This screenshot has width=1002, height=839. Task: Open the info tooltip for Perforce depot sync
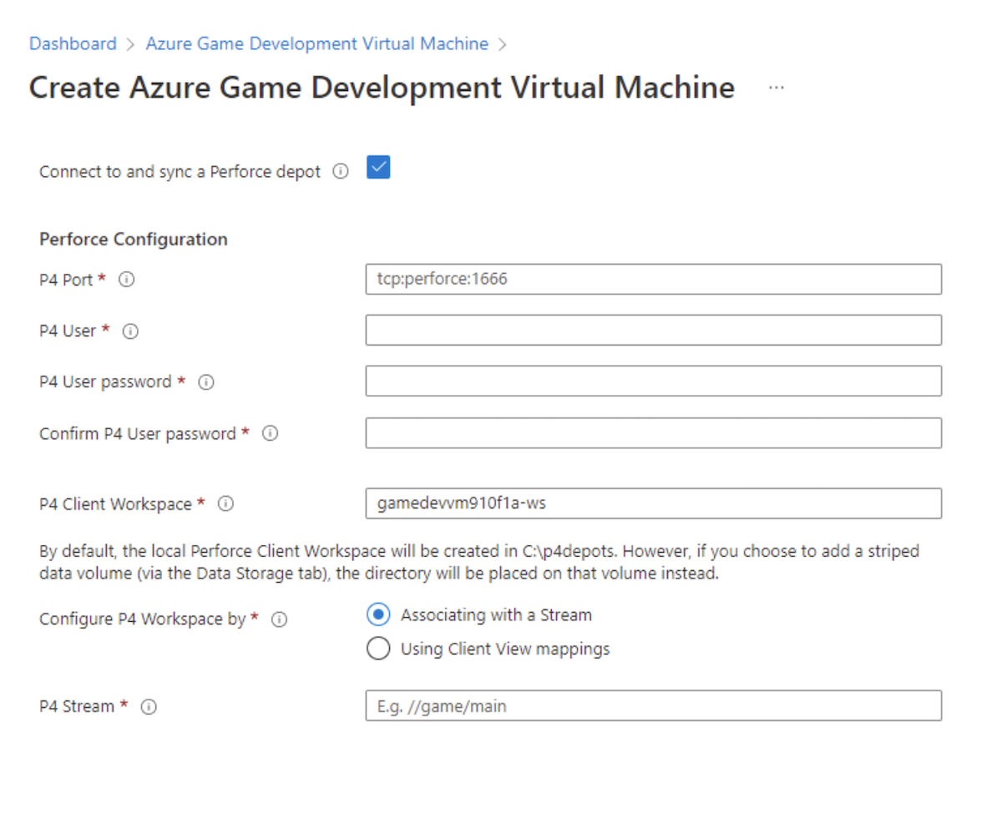point(341,171)
